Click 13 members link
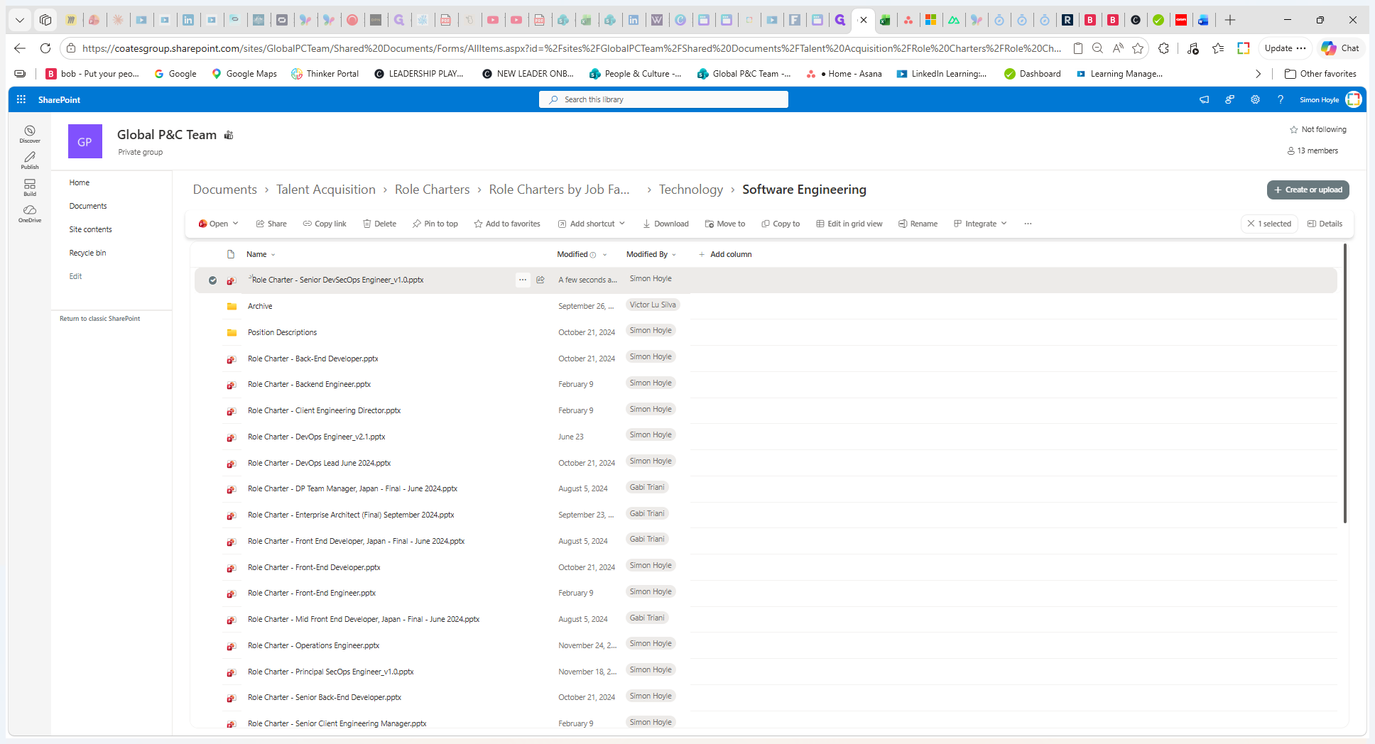Image resolution: width=1375 pixels, height=744 pixels. [1312, 151]
